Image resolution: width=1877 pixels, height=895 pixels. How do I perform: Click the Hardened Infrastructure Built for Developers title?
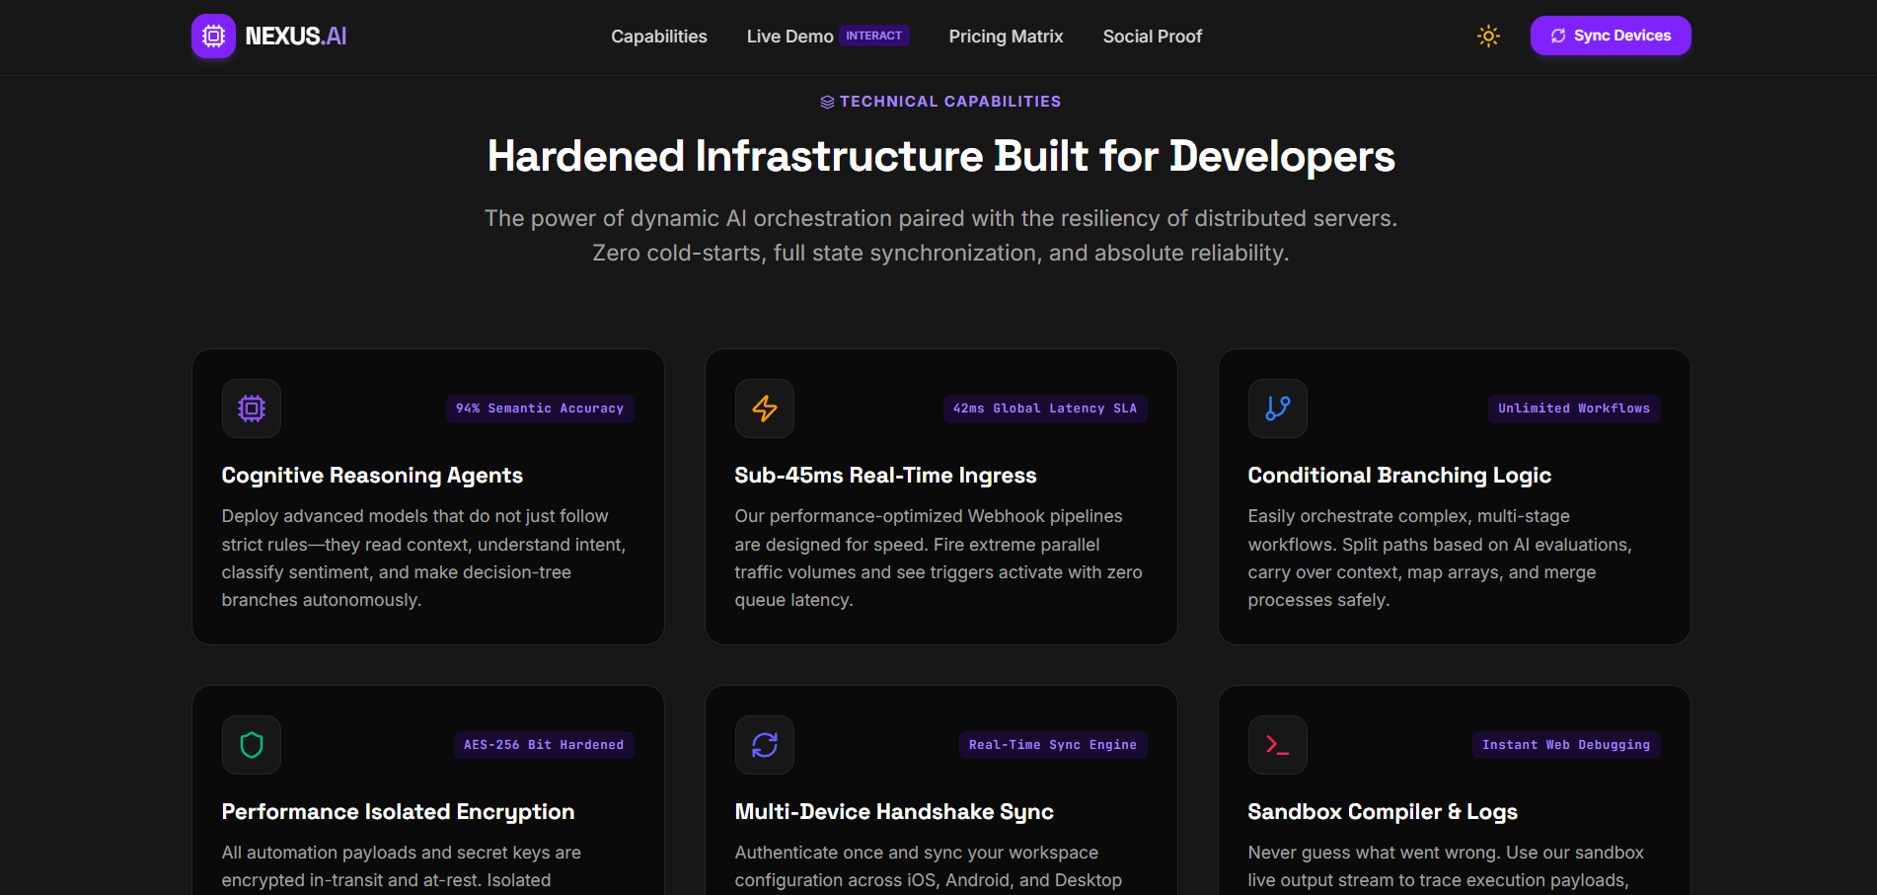coord(941,156)
